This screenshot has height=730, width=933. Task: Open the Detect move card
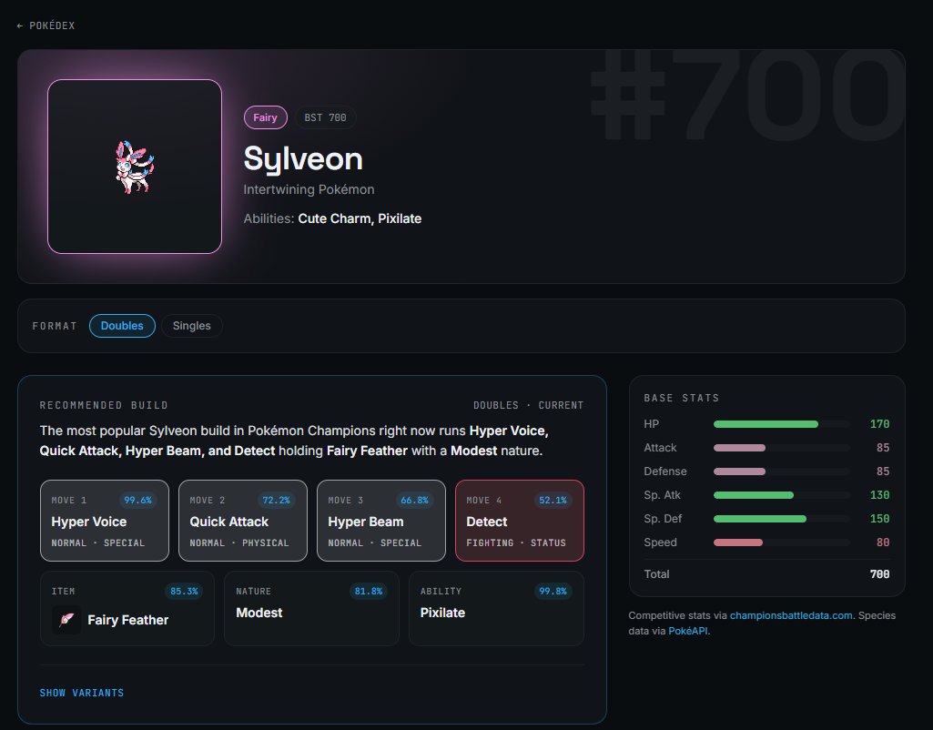pyautogui.click(x=520, y=521)
